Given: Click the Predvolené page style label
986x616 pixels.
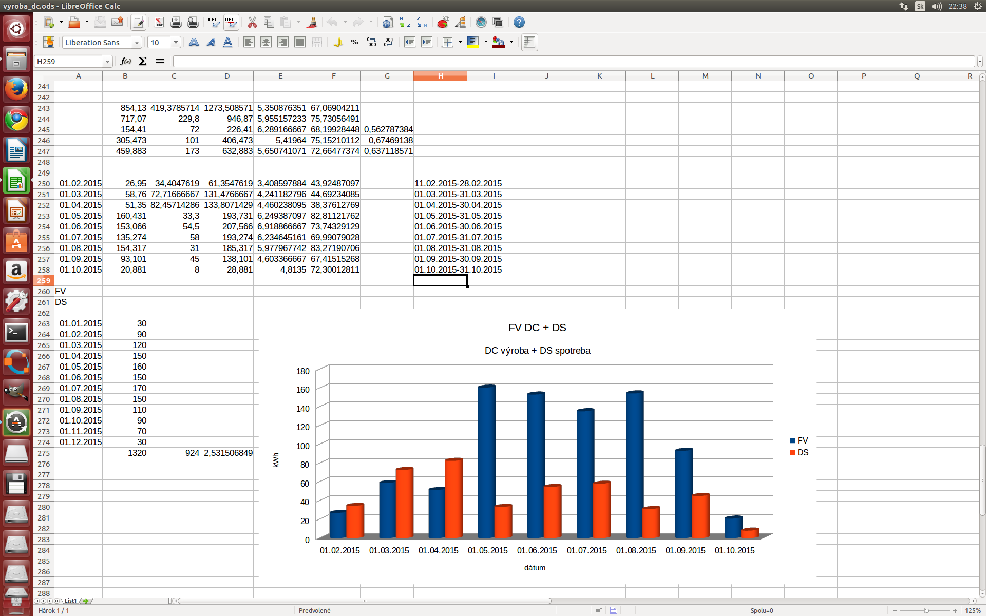Looking at the screenshot, I should [314, 610].
